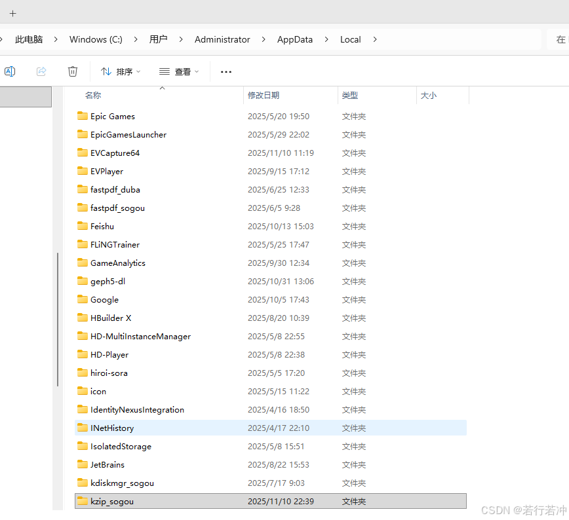Click date 2025/8/22 15:53 of JetBrains
Screen dimensions: 569x520
coord(279,464)
